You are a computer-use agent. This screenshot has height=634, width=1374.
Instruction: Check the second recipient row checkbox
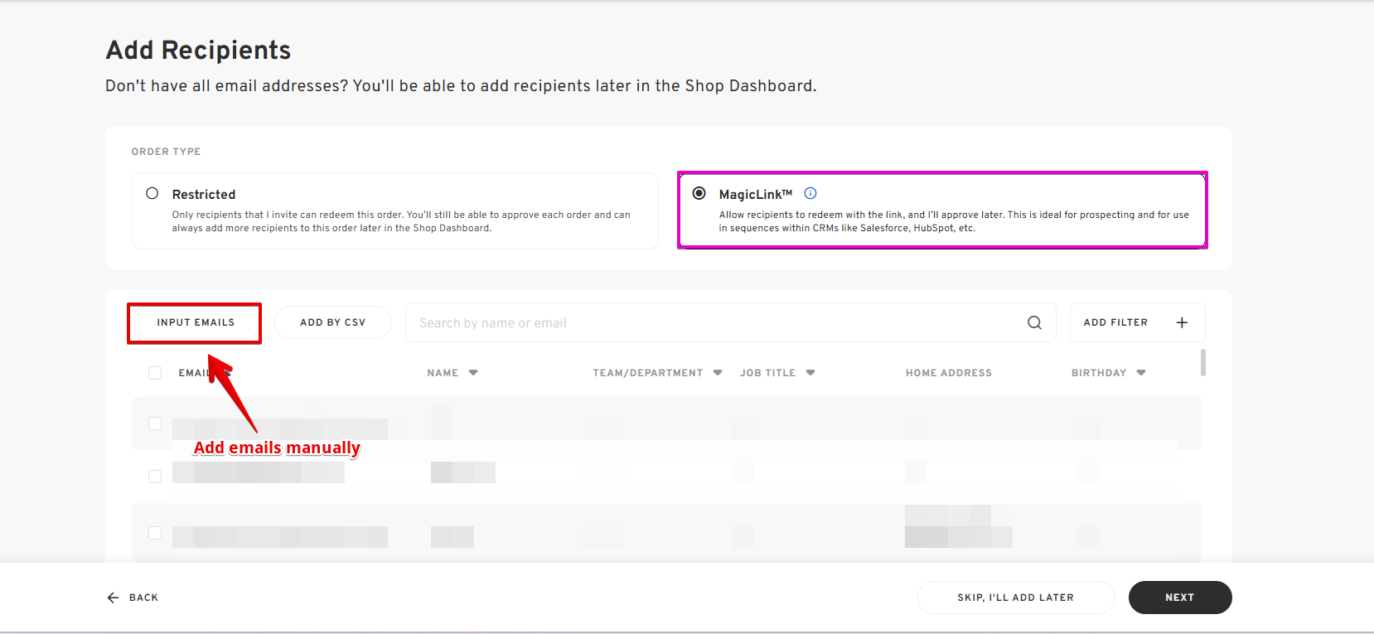[155, 477]
